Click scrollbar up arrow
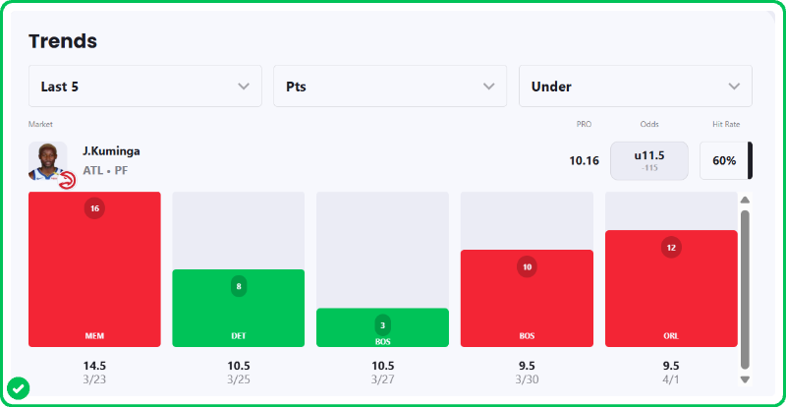The height and width of the screenshot is (407, 786). click(x=745, y=201)
